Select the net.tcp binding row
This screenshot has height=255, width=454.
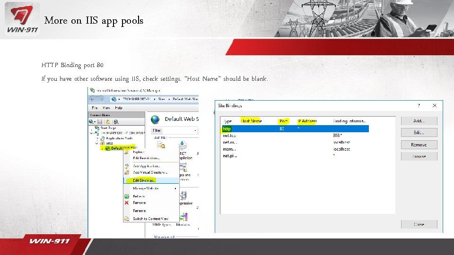coord(295,136)
